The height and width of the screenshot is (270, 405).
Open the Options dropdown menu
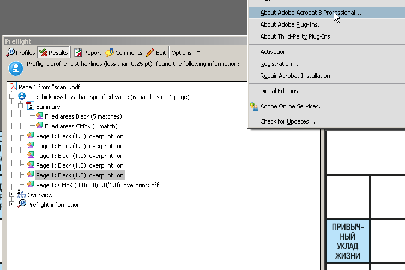pyautogui.click(x=185, y=53)
